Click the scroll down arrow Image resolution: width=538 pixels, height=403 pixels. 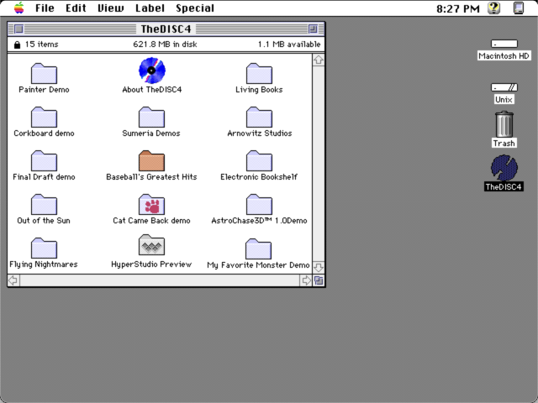[x=319, y=268]
